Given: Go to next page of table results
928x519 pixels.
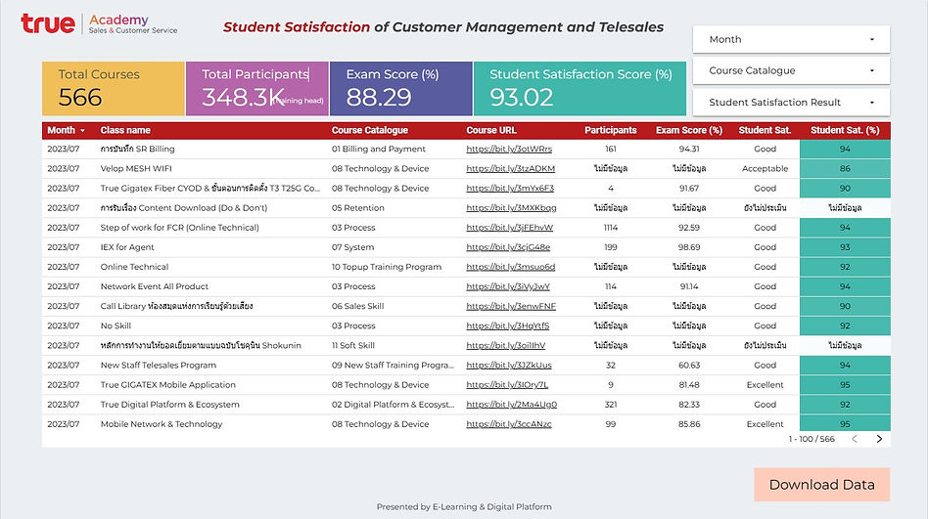Looking at the screenshot, I should pyautogui.click(x=879, y=439).
